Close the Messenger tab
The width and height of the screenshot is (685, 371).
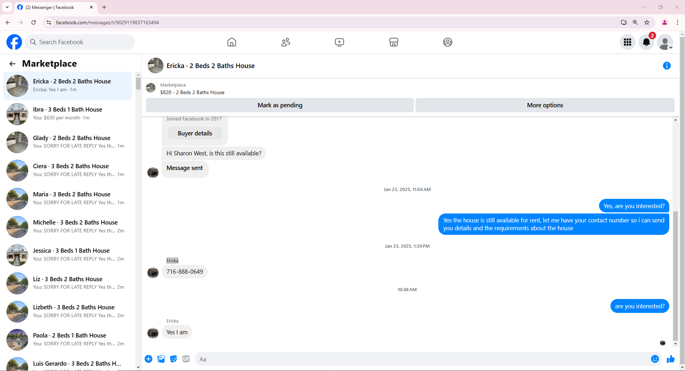pos(91,7)
